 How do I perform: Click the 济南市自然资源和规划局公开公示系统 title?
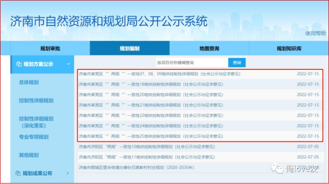[109, 21]
